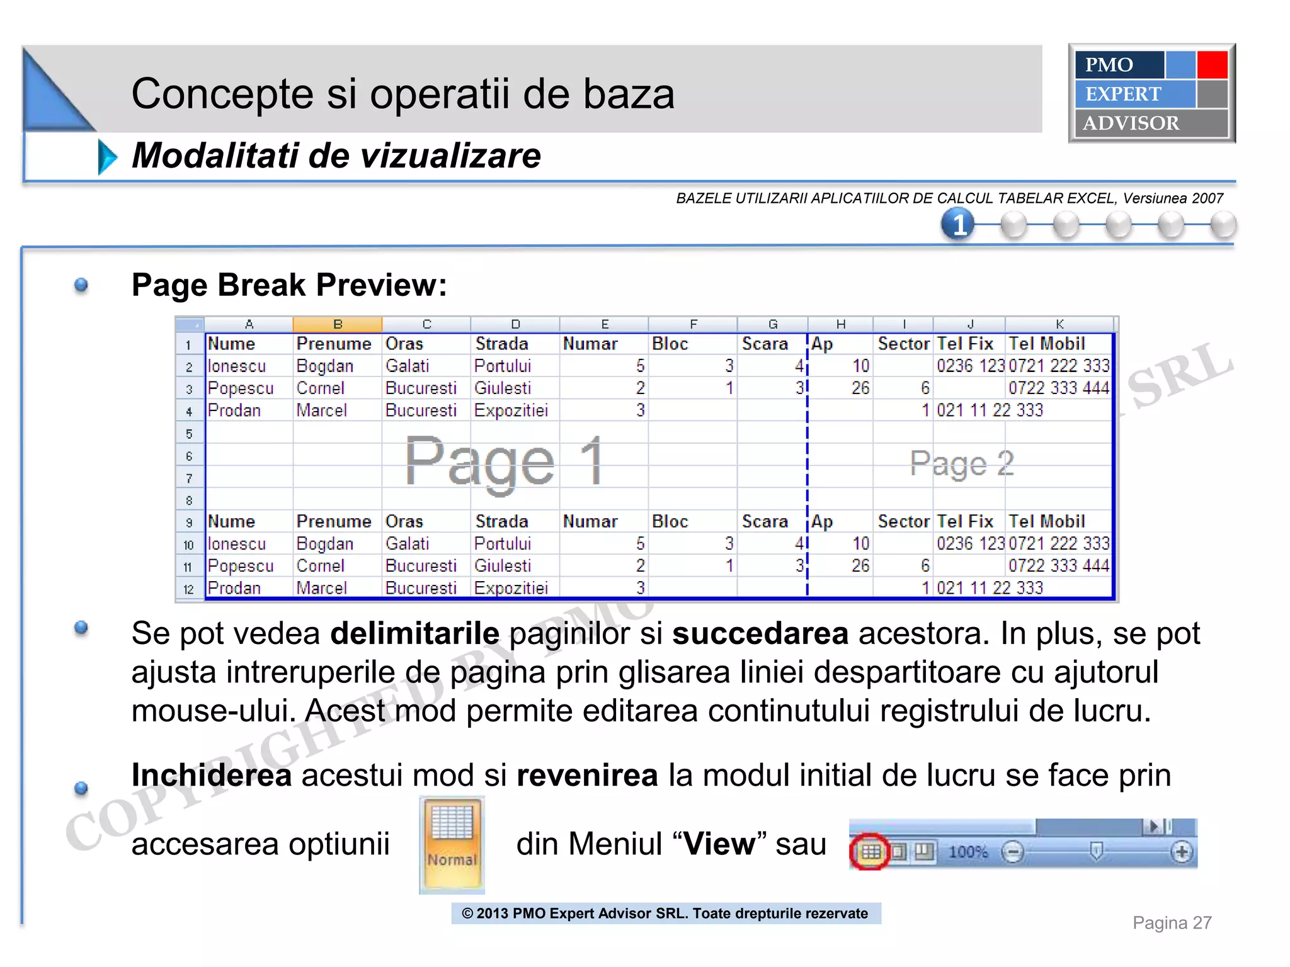Select column K header
Viewport: 1290px width, 967px height.
pos(1059,324)
